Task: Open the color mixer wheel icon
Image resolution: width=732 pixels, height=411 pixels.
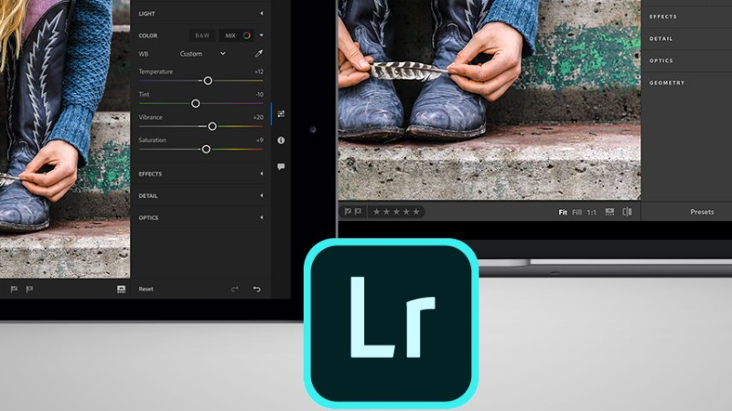Action: coord(247,36)
